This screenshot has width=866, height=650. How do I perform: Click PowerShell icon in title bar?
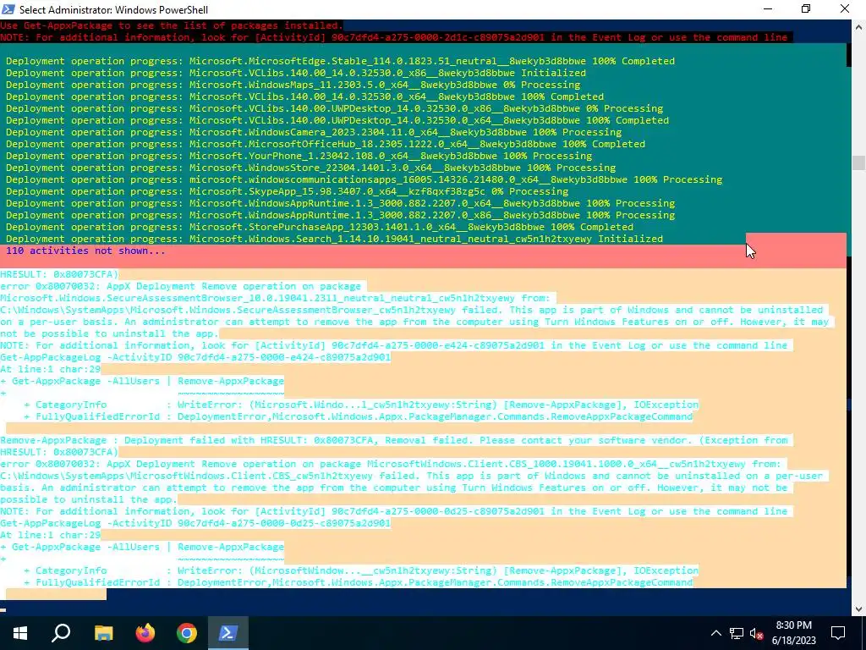[x=8, y=8]
